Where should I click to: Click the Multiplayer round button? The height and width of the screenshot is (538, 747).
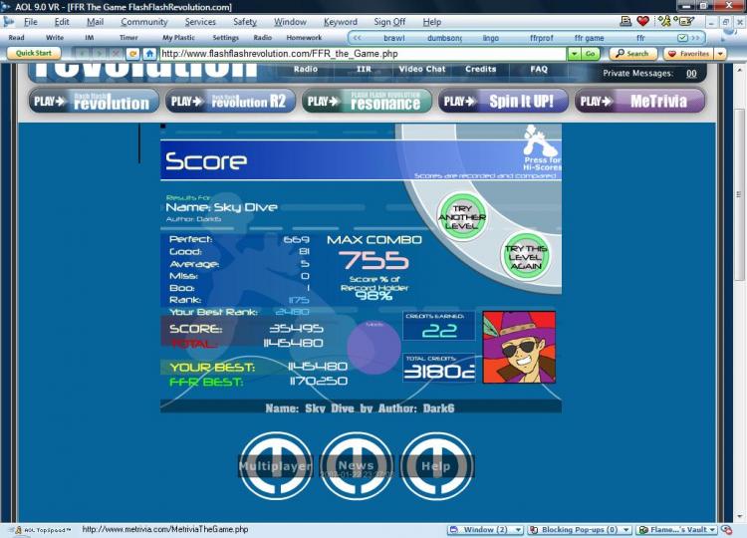click(275, 465)
